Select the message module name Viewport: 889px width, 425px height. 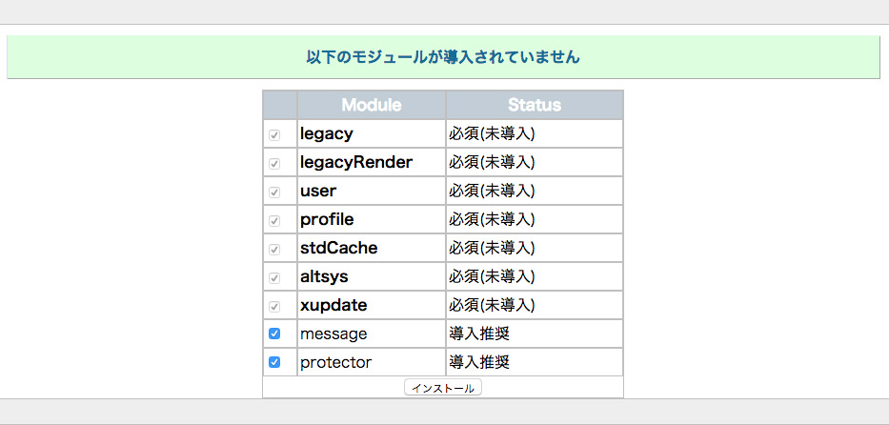333,334
